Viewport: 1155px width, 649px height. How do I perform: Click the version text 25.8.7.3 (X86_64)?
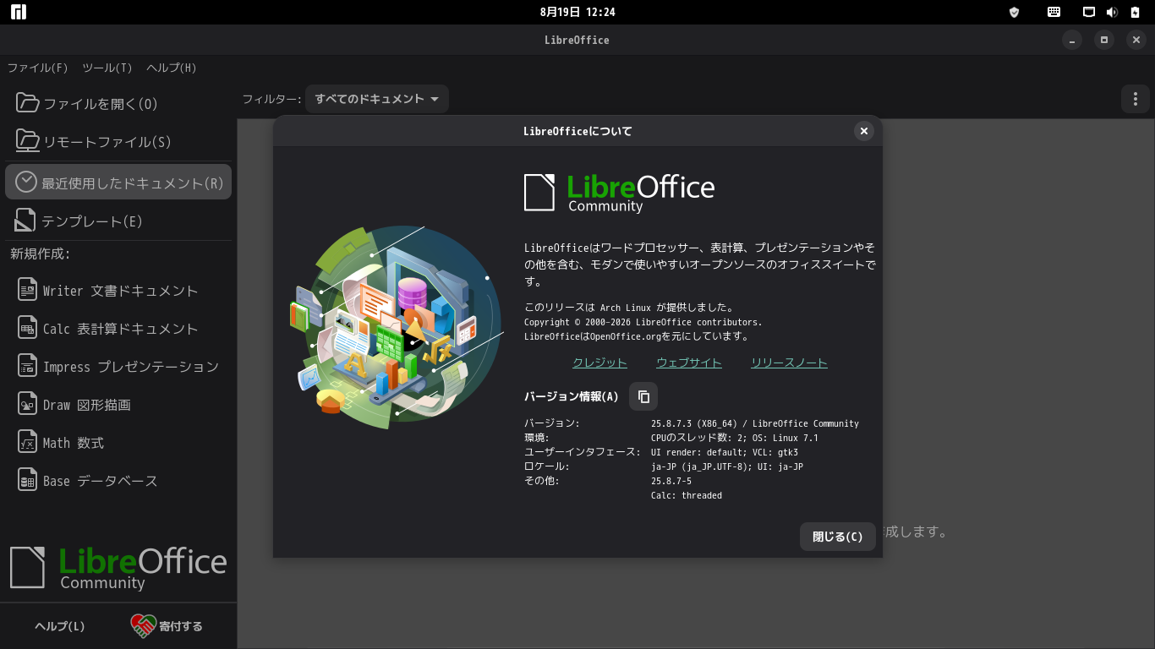pyautogui.click(x=694, y=423)
